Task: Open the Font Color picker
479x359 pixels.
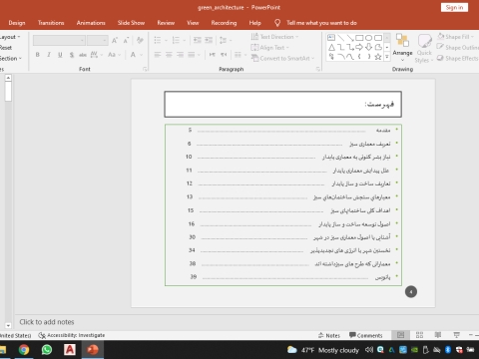Action: coord(136,55)
